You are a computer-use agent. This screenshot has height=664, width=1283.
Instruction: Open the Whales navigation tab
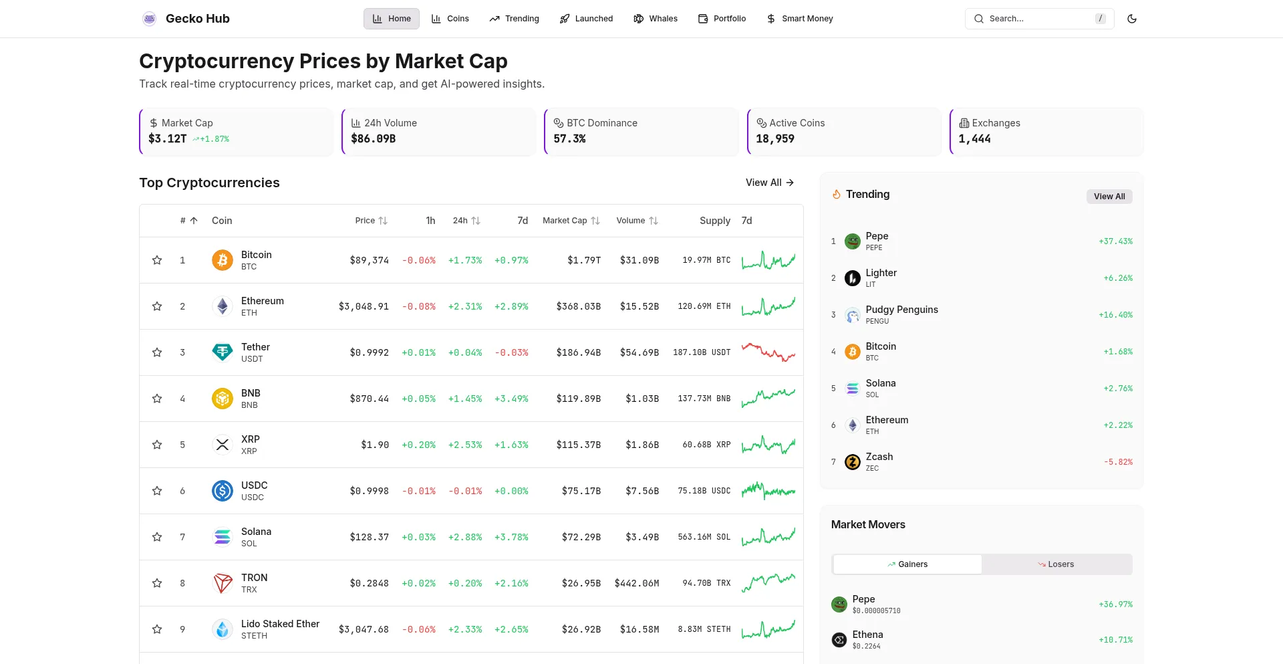(x=655, y=19)
